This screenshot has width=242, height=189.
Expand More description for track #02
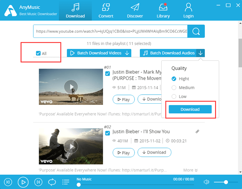click(x=190, y=170)
